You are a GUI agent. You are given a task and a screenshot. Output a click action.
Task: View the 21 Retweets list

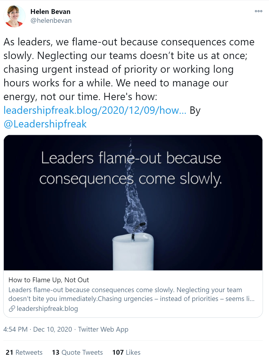[24, 352]
